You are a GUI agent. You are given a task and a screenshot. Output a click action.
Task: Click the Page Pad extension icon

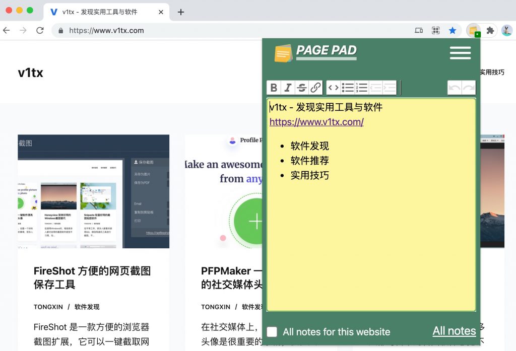pos(474,31)
